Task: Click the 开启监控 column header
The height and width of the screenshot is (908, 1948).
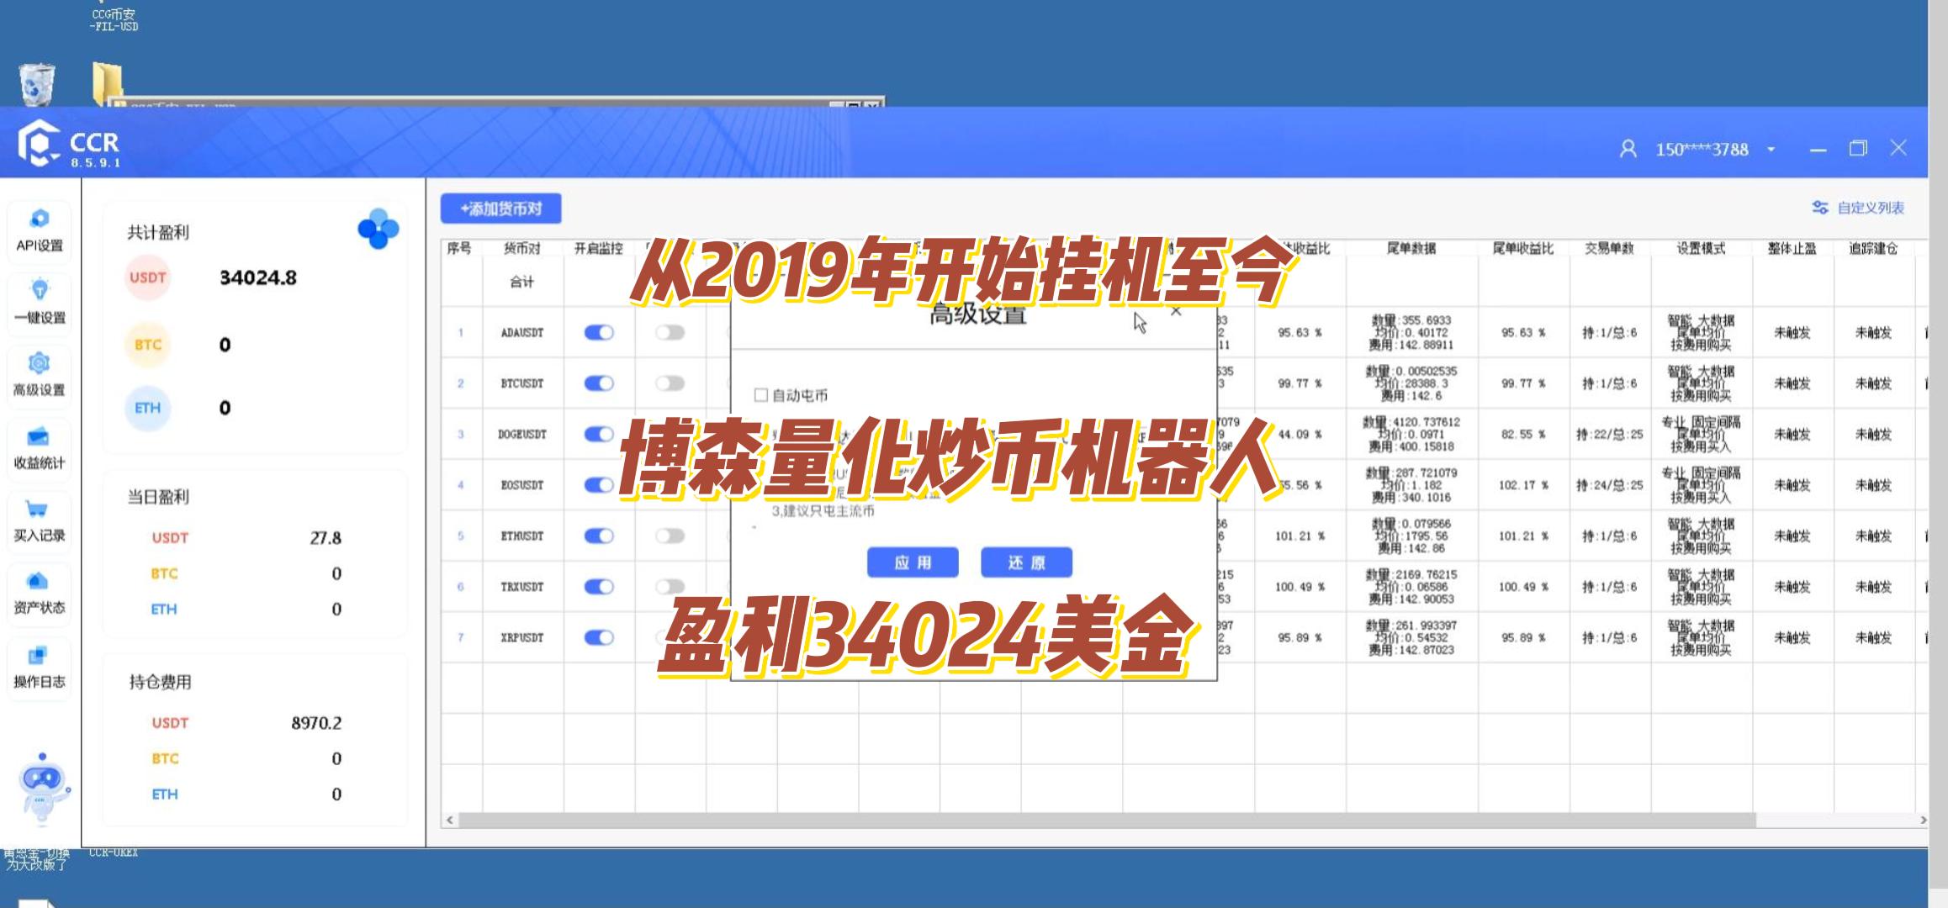Action: pos(598,248)
